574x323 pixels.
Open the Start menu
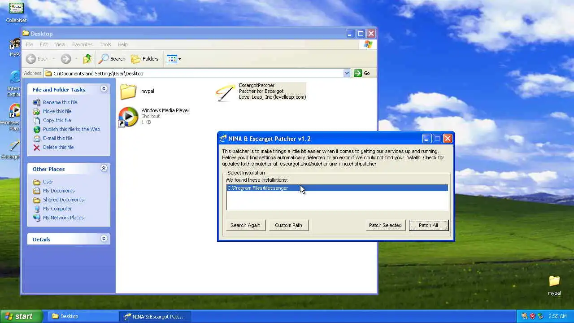[22, 316]
